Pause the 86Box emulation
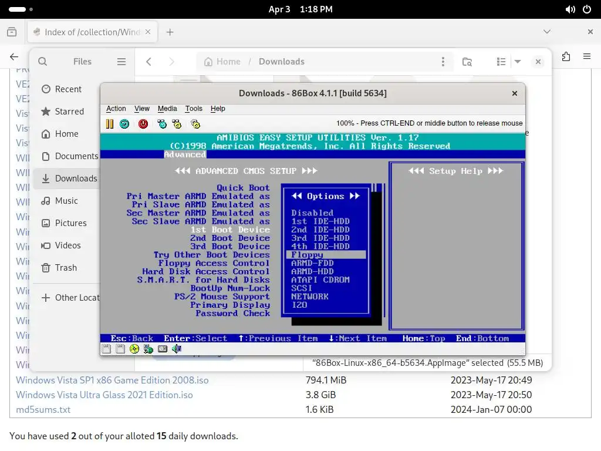This screenshot has height=451, width=601. [110, 124]
